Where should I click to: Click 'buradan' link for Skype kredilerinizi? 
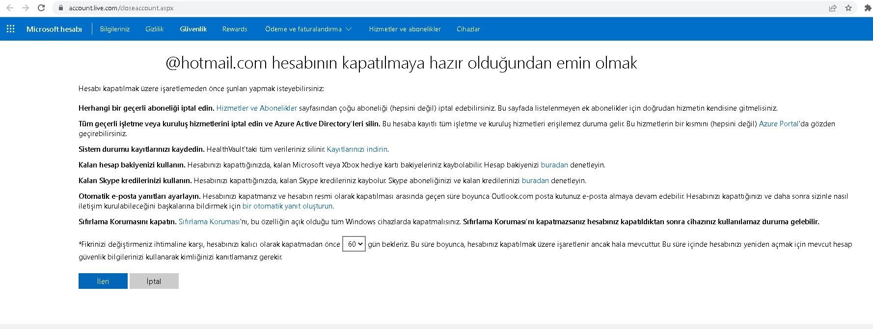pos(535,181)
